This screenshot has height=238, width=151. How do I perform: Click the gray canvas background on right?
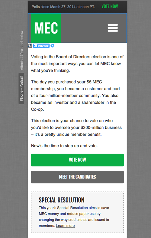(139, 119)
